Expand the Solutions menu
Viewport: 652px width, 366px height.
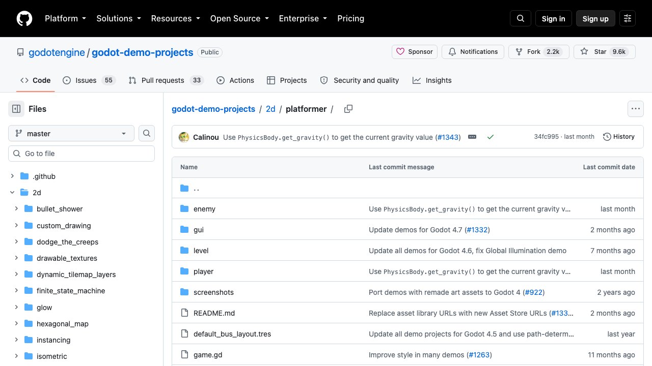[x=119, y=18]
